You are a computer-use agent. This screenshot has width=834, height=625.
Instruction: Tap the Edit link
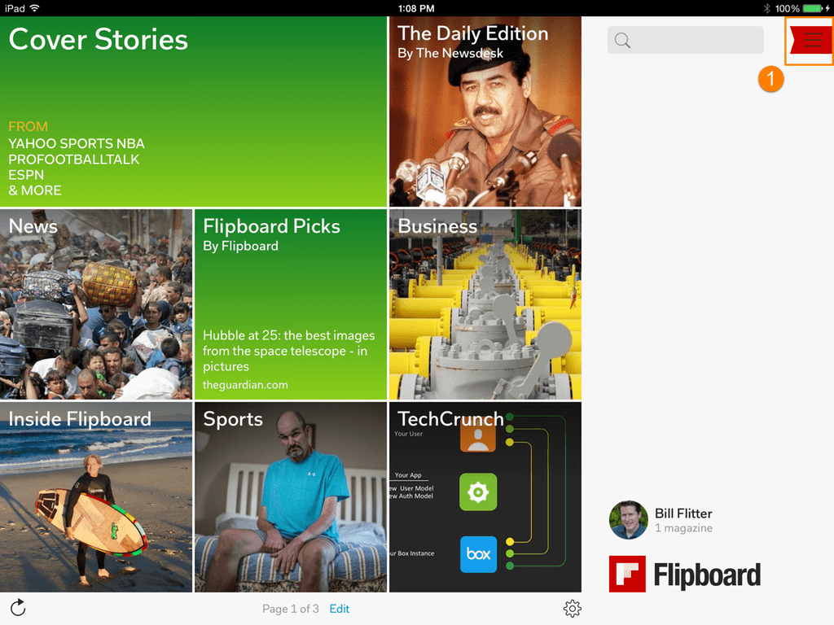coord(340,609)
